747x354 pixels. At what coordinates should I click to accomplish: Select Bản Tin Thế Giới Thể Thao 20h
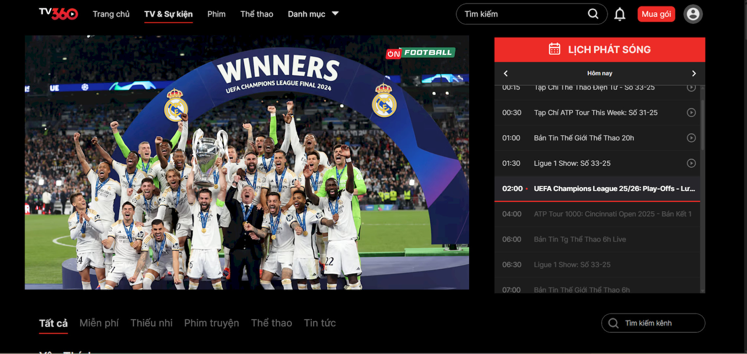(597, 138)
